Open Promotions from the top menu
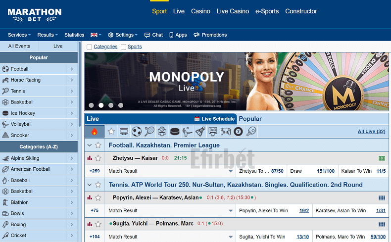The image size is (391, 242). point(210,35)
